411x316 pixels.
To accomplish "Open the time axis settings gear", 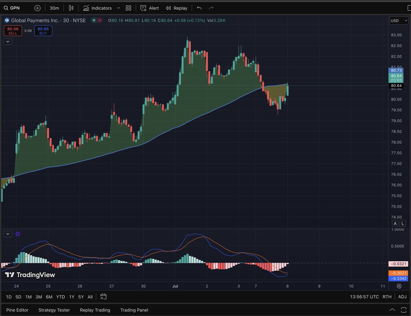I will (399, 286).
